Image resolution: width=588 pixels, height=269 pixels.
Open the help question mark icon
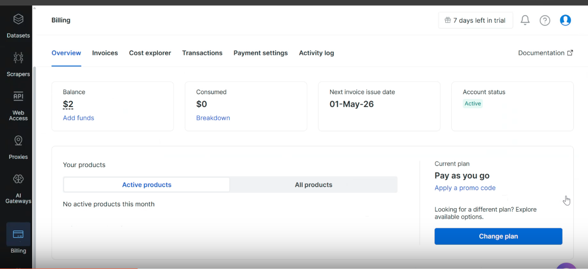[x=545, y=20]
